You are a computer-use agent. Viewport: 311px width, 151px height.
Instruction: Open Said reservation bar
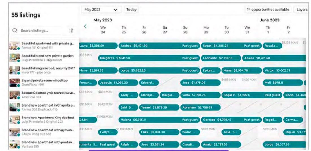coord(128,107)
